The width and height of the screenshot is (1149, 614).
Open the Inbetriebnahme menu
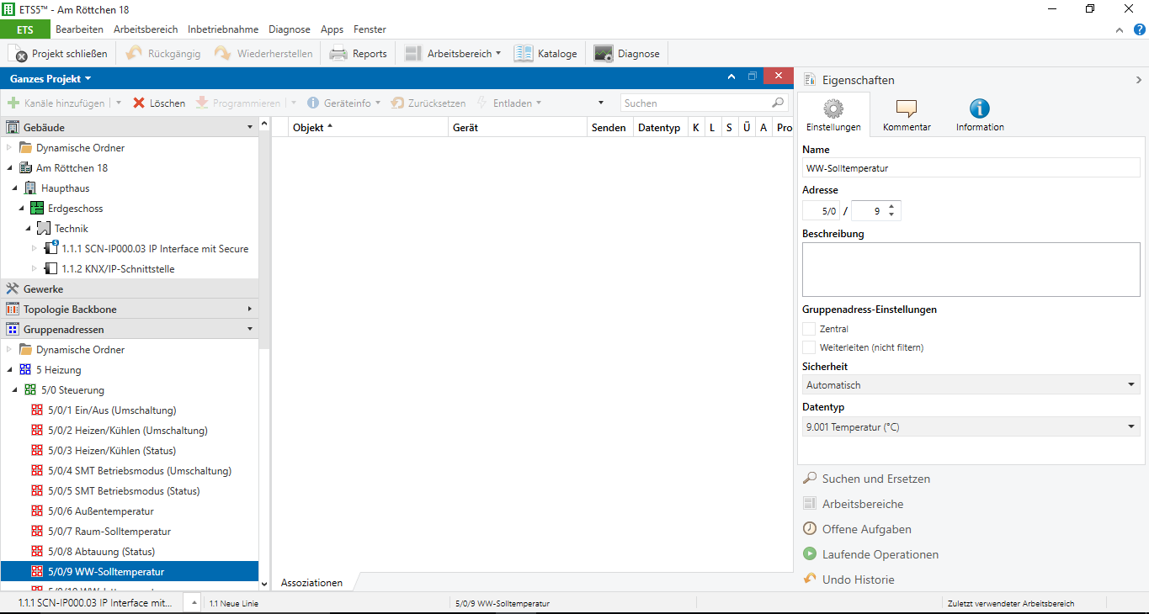pyautogui.click(x=223, y=29)
